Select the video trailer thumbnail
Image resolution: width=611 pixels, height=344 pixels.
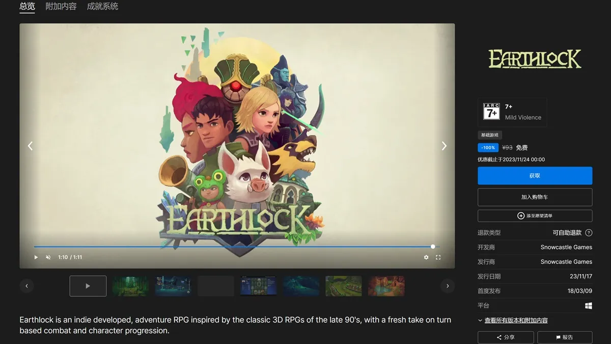pyautogui.click(x=88, y=286)
